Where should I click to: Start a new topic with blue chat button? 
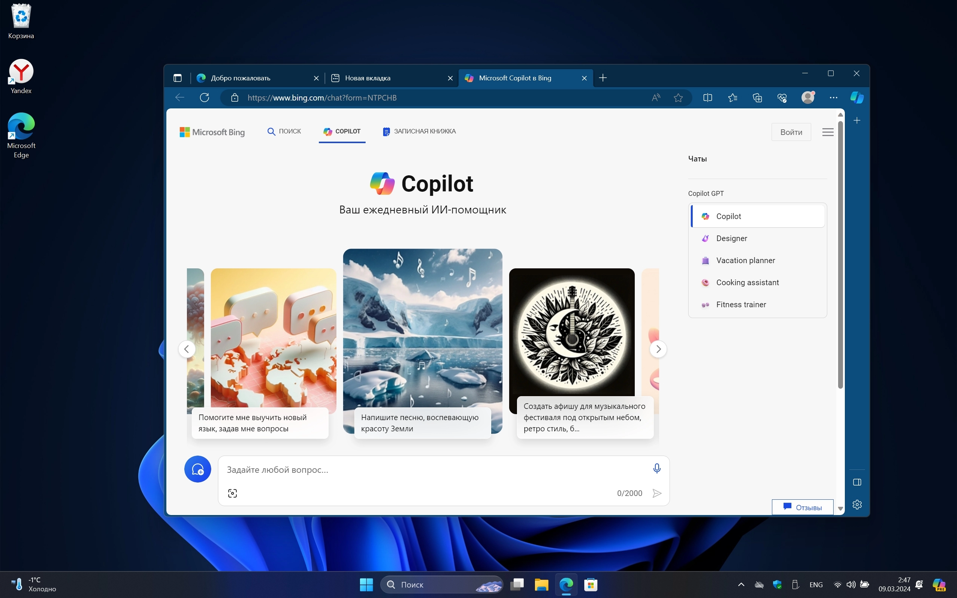pos(197,469)
